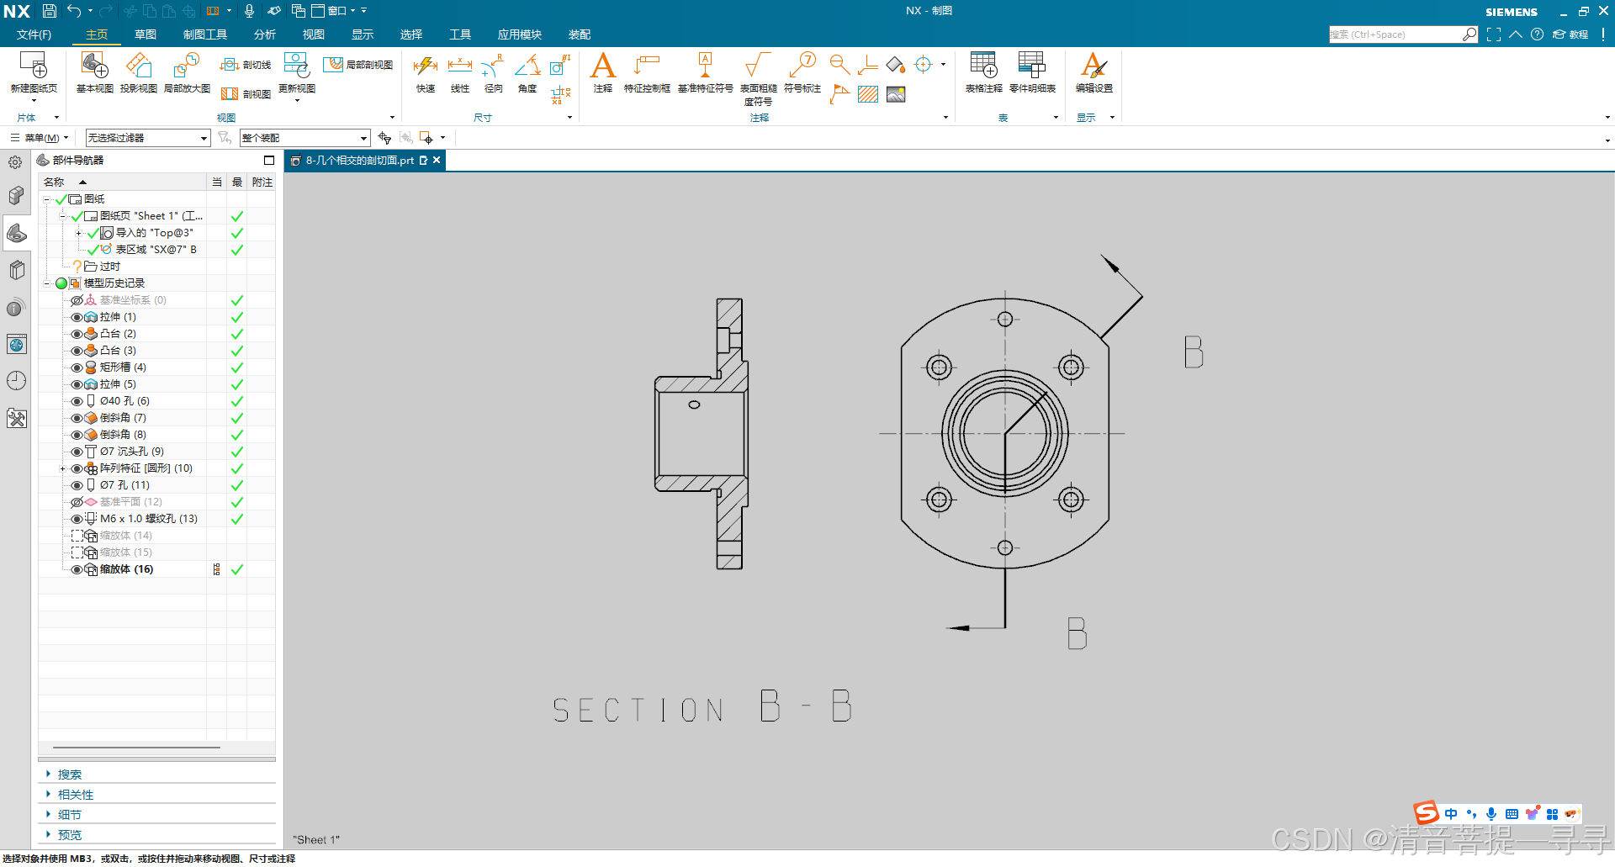Show hidden 基准坐标系 (0) feature
This screenshot has height=867, width=1615.
[x=77, y=300]
